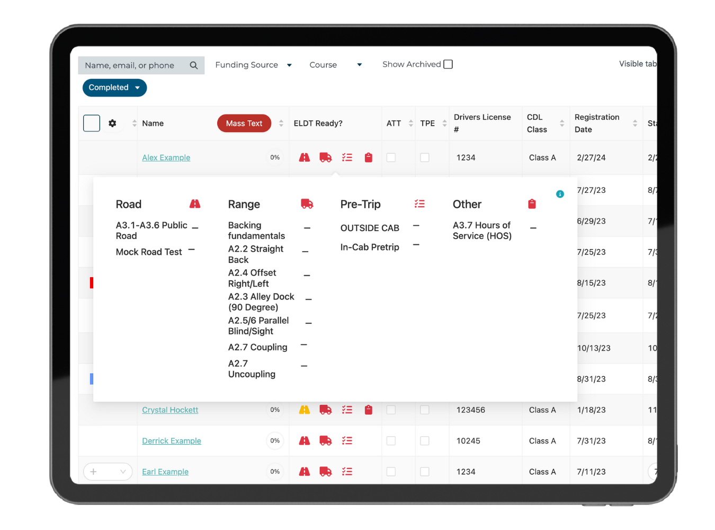Expand the Course dropdown

point(335,65)
